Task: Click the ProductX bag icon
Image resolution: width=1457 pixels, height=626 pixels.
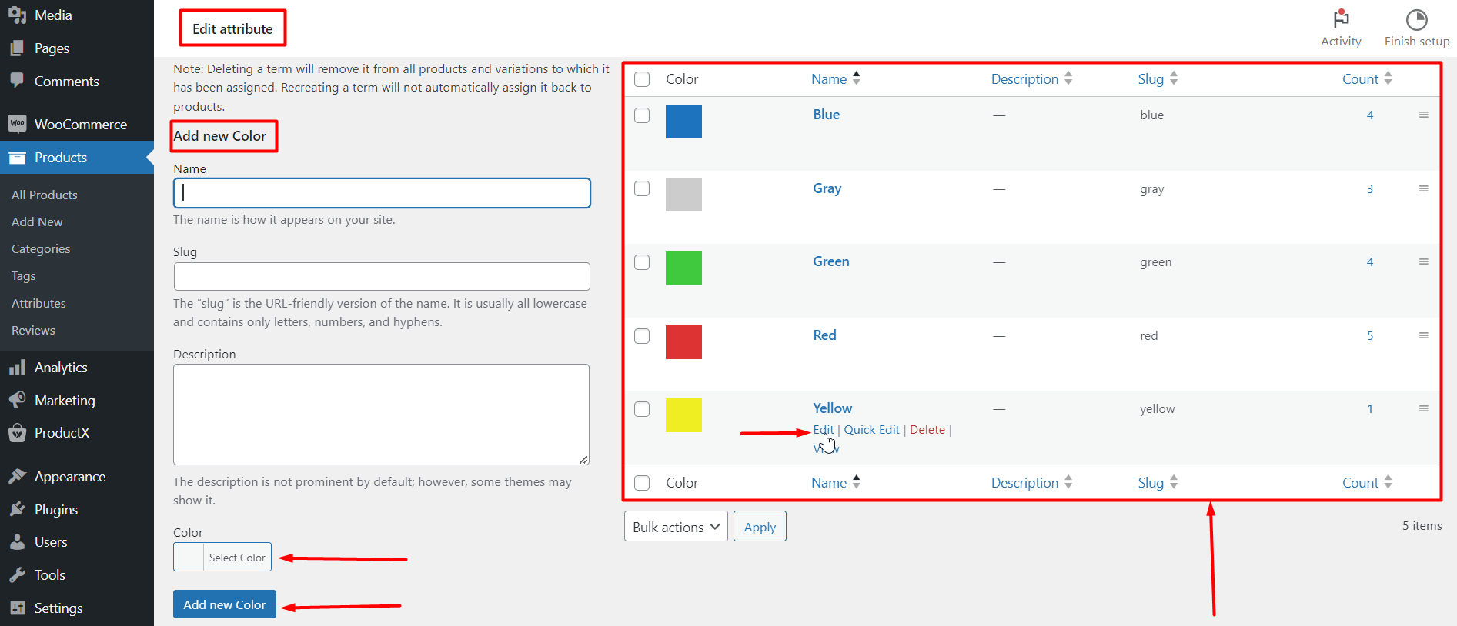Action: (x=17, y=433)
